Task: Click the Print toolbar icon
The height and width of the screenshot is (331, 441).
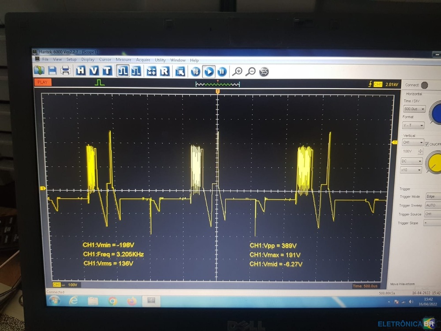Action: (x=66, y=71)
